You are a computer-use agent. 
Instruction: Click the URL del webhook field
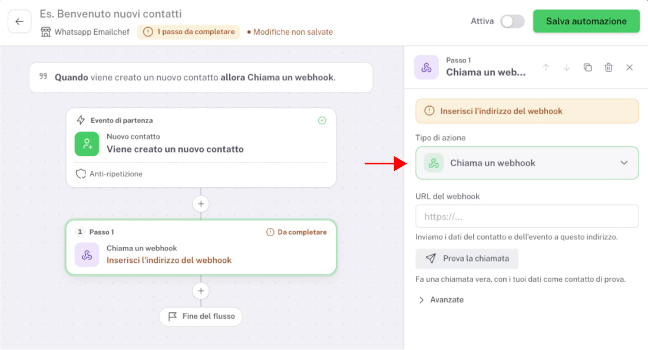click(527, 216)
